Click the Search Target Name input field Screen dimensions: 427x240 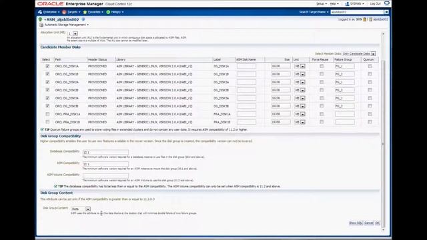click(357, 12)
